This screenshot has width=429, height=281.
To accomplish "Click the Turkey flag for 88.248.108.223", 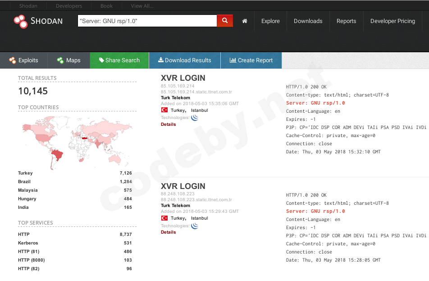I will (164, 218).
